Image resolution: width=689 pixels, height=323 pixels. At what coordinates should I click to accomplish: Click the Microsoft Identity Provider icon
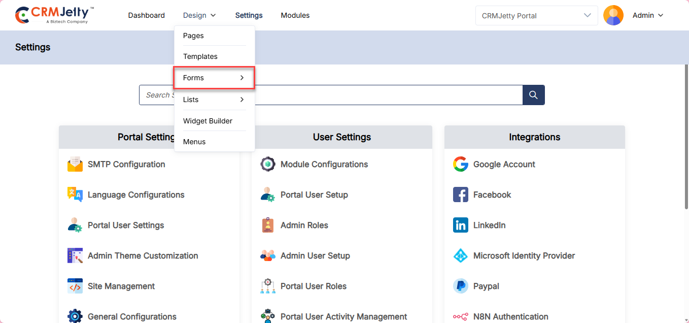(x=461, y=256)
